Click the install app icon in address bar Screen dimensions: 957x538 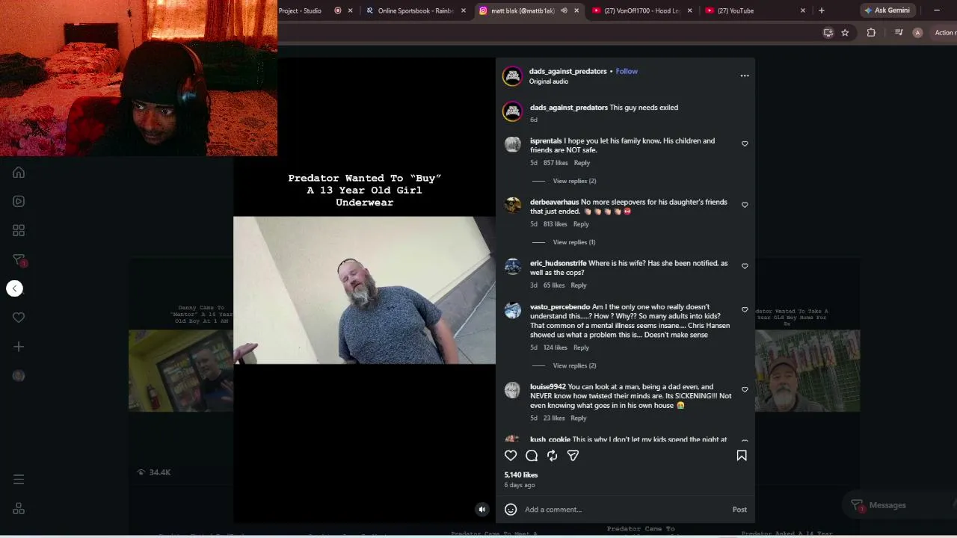(x=828, y=32)
